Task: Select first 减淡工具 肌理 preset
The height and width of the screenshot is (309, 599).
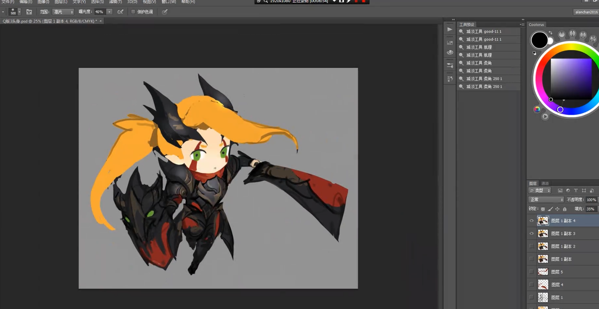Action: (x=489, y=47)
